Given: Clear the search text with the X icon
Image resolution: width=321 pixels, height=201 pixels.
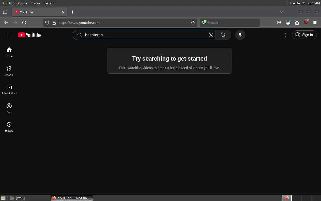Looking at the screenshot, I should (x=211, y=35).
